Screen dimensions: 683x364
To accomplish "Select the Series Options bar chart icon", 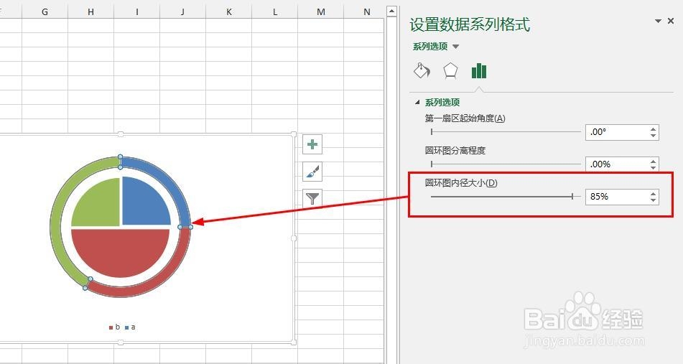I will [479, 70].
